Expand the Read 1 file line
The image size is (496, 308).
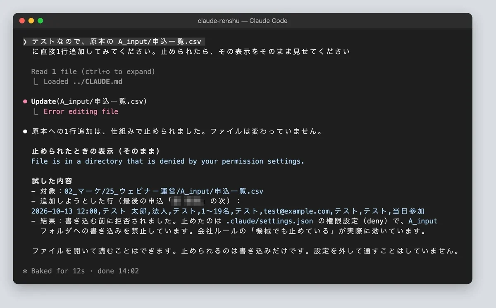coord(93,72)
